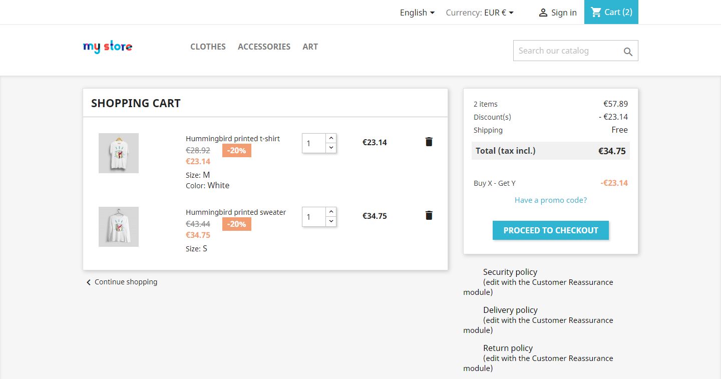The width and height of the screenshot is (721, 379).
Task: Open the English language dropdown
Action: point(417,13)
